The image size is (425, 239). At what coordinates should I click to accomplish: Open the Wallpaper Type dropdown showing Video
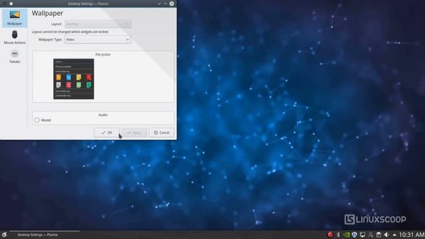pos(98,40)
